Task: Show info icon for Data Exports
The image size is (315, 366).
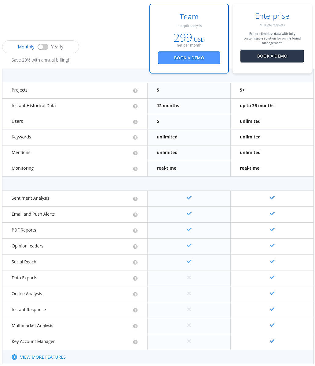Action: pyautogui.click(x=135, y=278)
